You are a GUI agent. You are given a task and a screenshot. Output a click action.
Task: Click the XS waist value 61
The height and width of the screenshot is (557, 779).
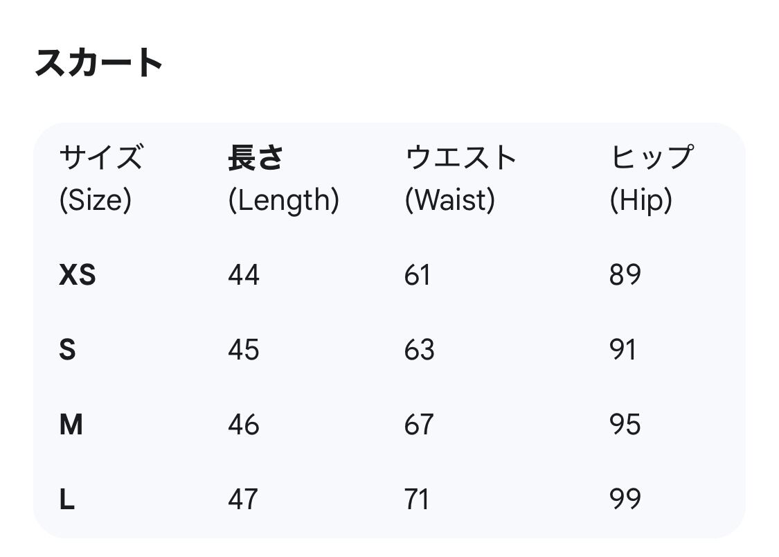pos(418,276)
